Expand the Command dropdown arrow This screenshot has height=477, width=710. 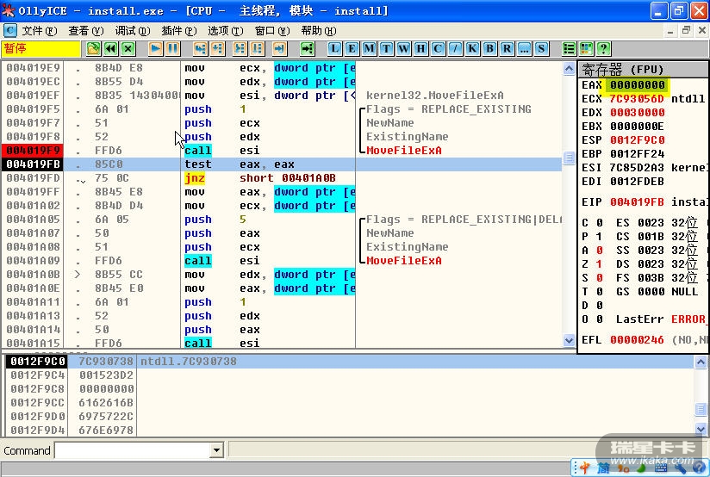pyautogui.click(x=216, y=450)
